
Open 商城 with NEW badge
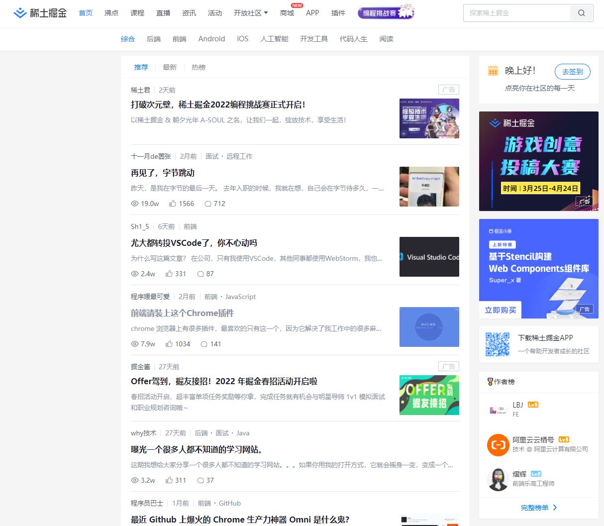[x=287, y=13]
